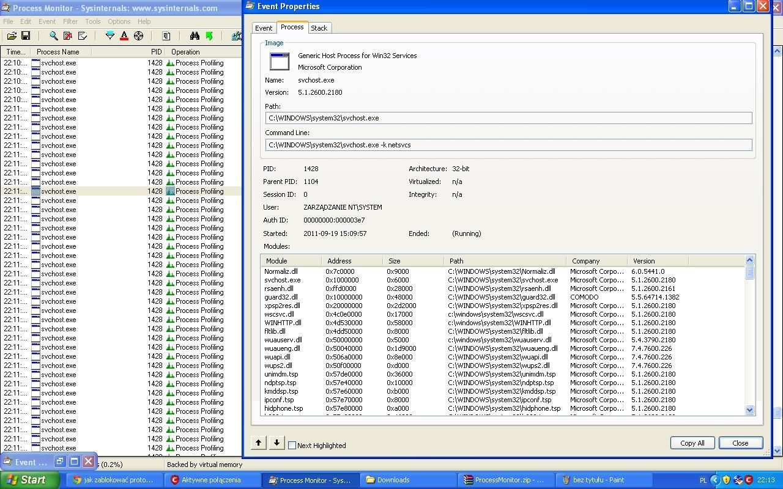Select the rsaenh.dll module row

tap(503, 289)
